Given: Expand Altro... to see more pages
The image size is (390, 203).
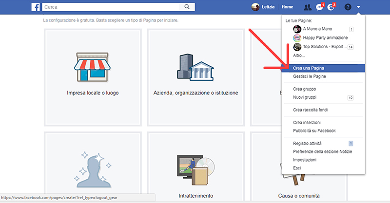Looking at the screenshot, I should (299, 55).
